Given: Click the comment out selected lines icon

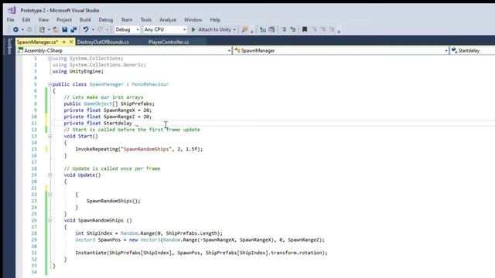Looking at the screenshot, I should click(x=284, y=29).
